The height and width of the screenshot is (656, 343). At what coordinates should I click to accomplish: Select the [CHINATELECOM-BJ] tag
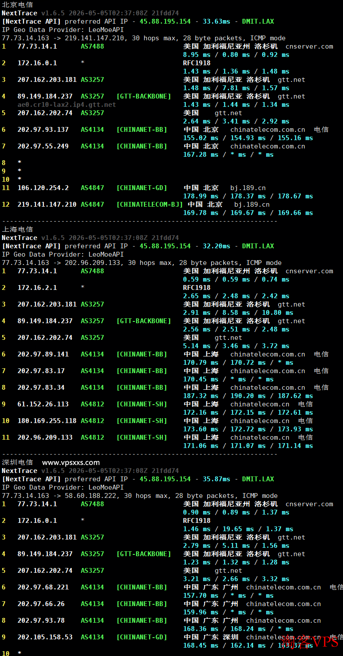click(x=149, y=204)
